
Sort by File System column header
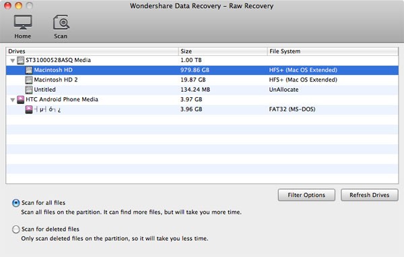333,51
